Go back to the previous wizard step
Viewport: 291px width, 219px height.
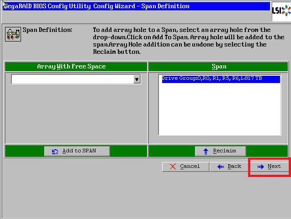point(229,167)
